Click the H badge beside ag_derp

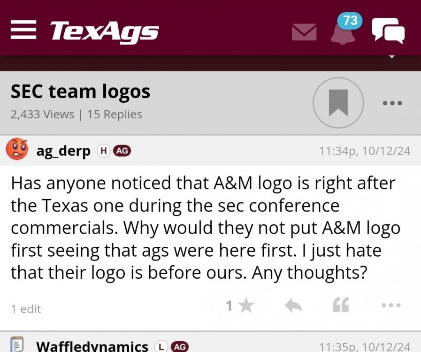(x=103, y=151)
